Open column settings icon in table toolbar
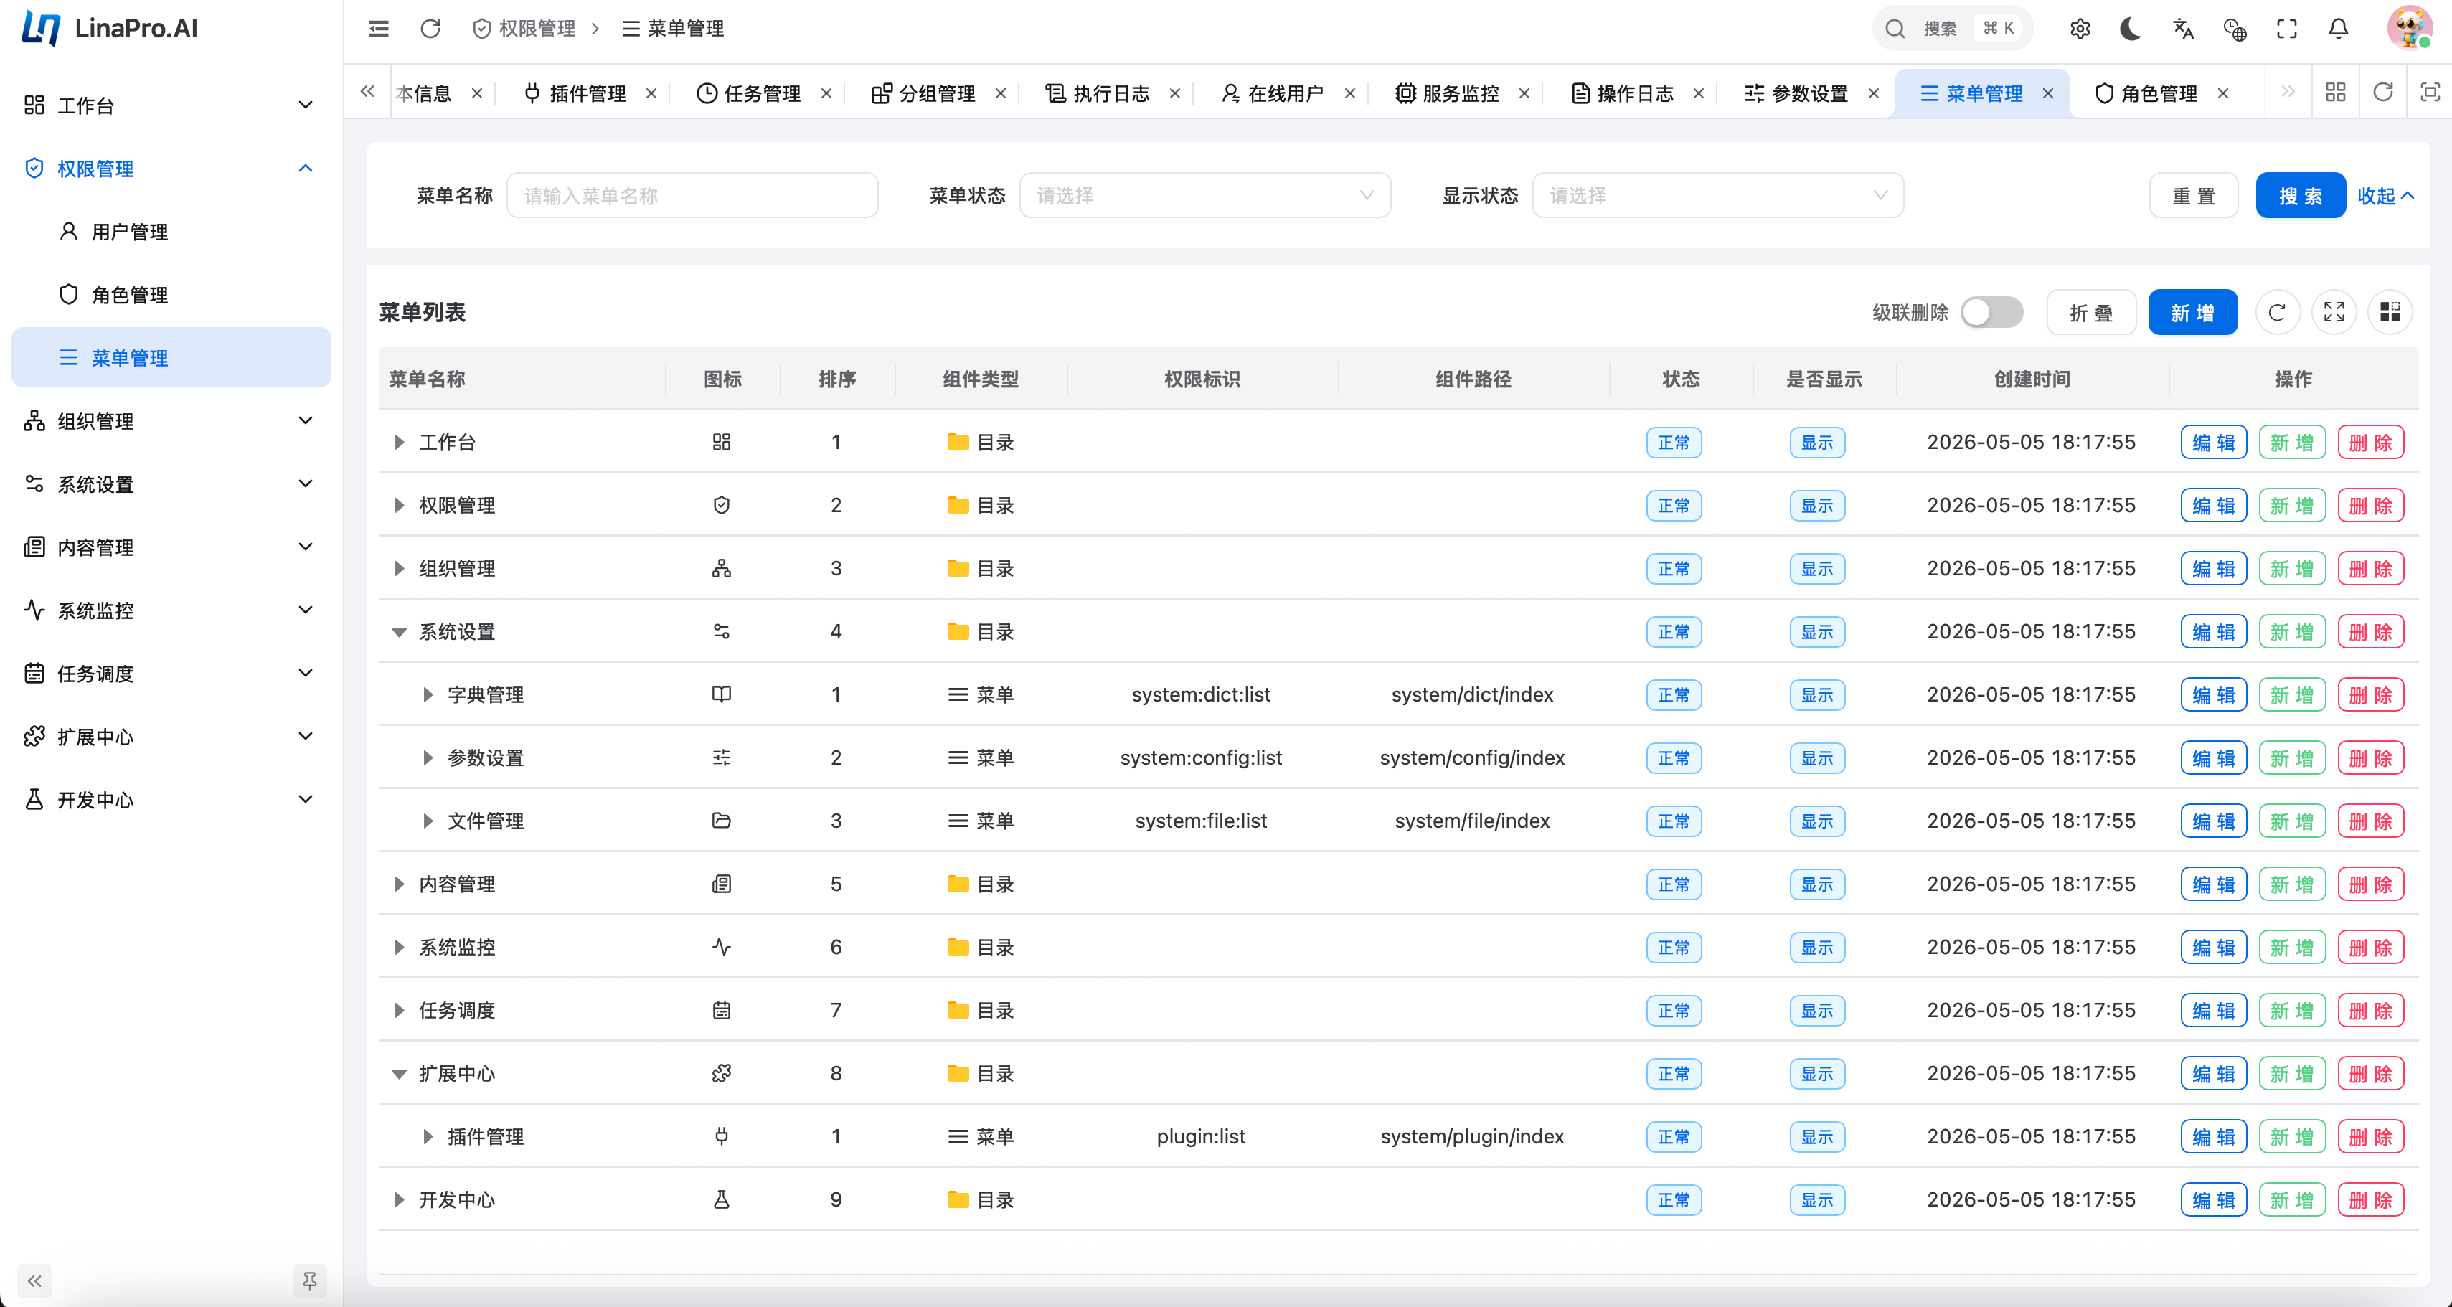2452x1307 pixels. pyautogui.click(x=2390, y=312)
